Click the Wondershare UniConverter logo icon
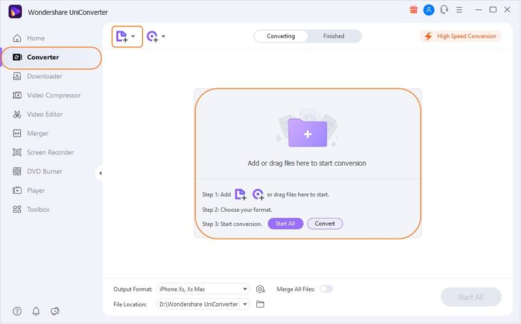521x324 pixels. [15, 12]
